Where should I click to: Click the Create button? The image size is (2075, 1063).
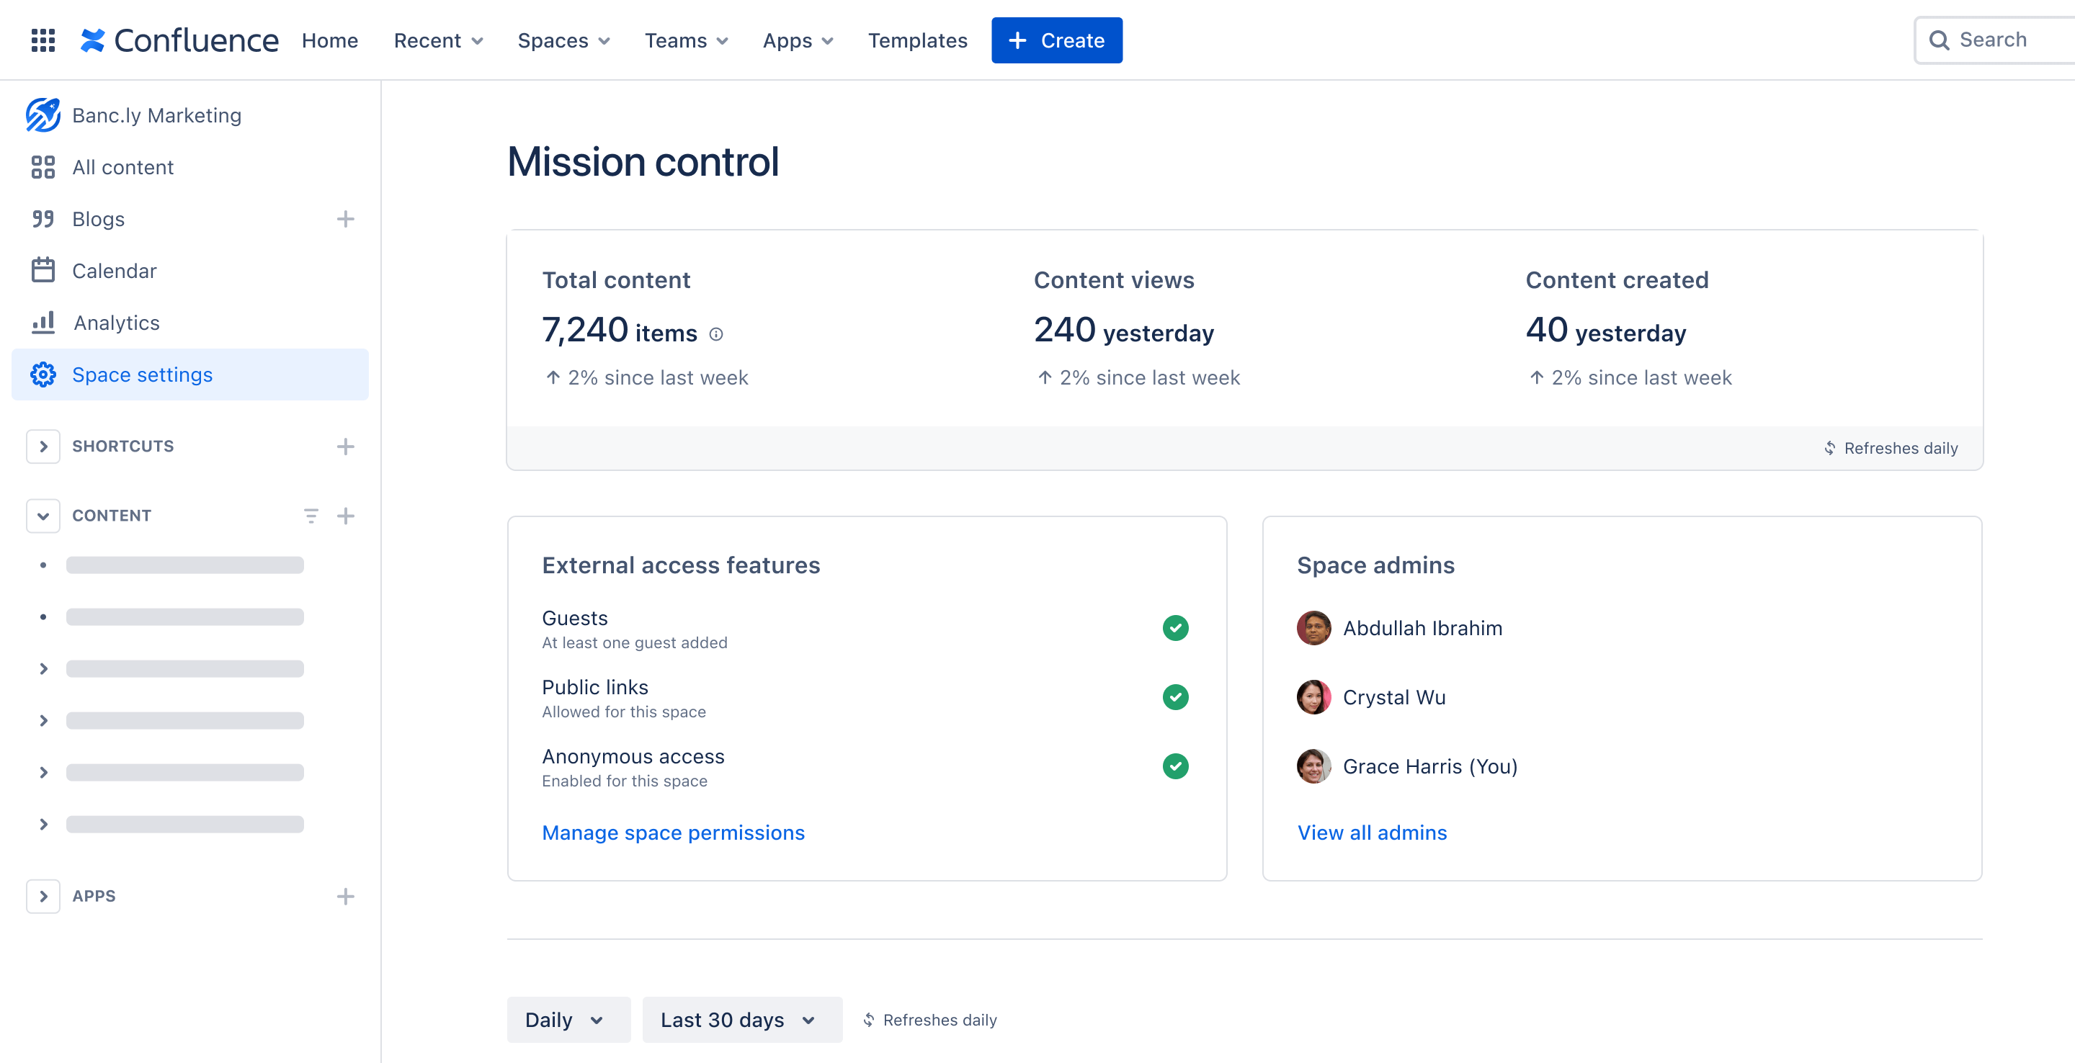tap(1056, 40)
